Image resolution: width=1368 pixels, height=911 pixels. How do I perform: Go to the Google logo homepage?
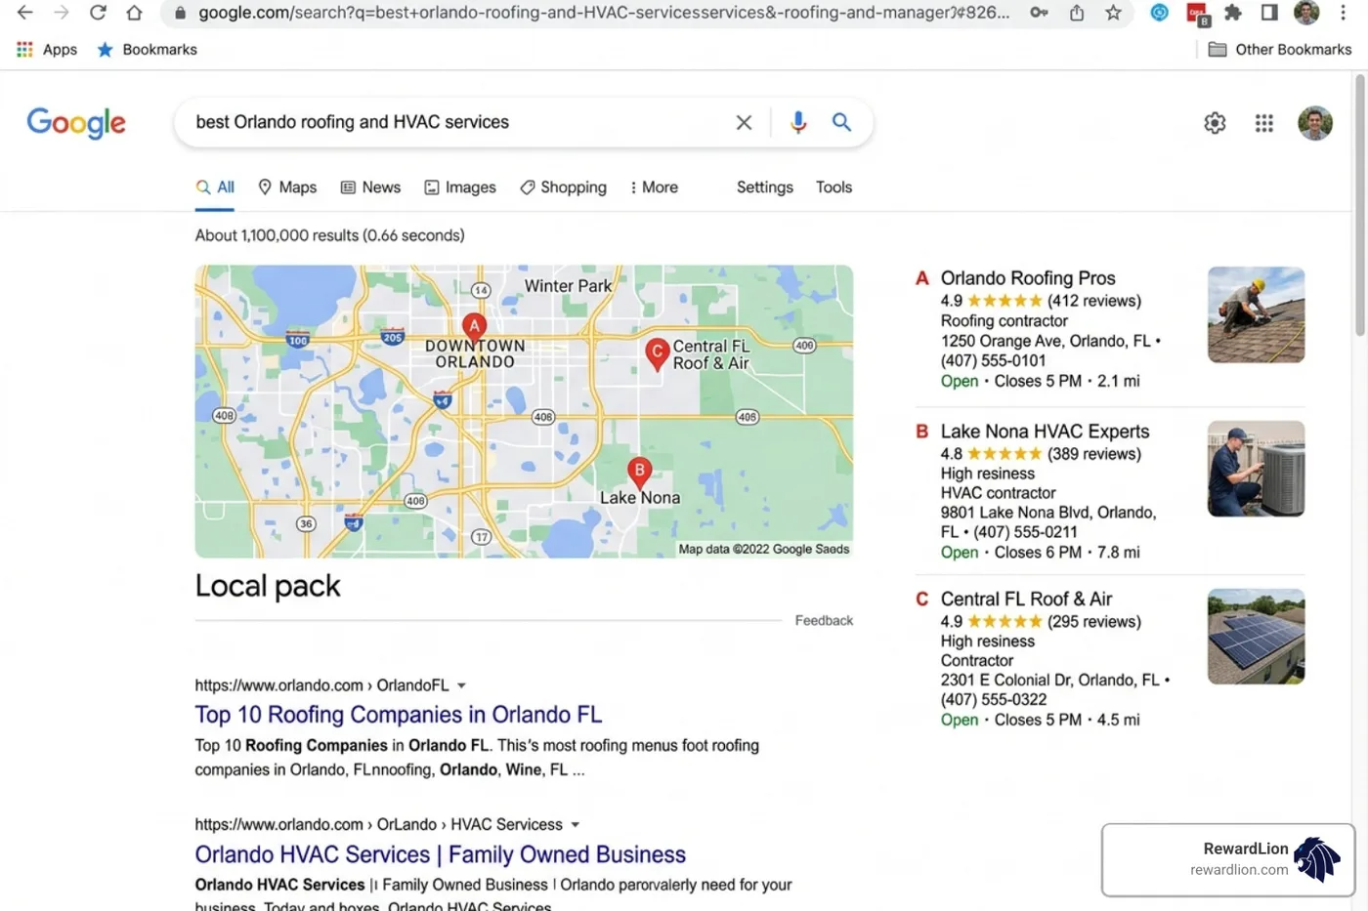[76, 123]
